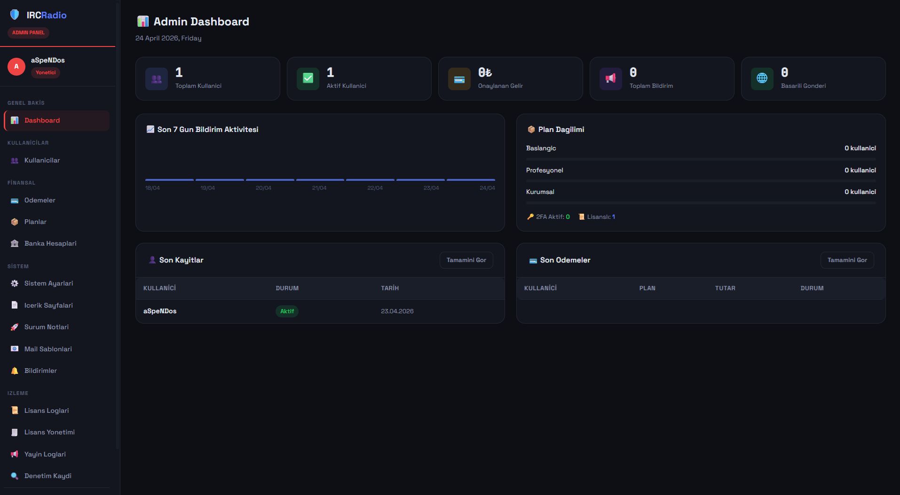Click the aSpeNDos user avatar
Screen dimensions: 900x495
(16, 67)
